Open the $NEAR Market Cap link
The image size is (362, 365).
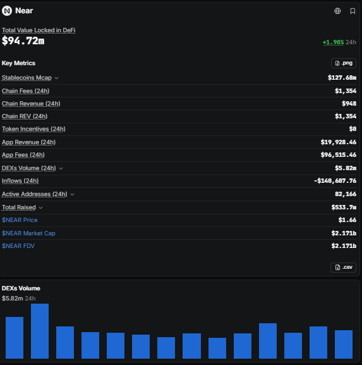pos(28,233)
